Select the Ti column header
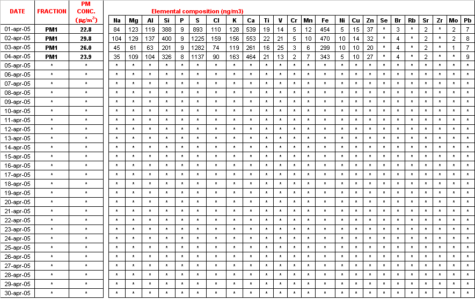This screenshot has height=307, width=475. click(266, 20)
